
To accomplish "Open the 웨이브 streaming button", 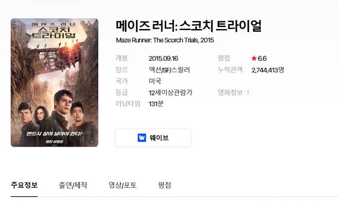I will (153, 138).
